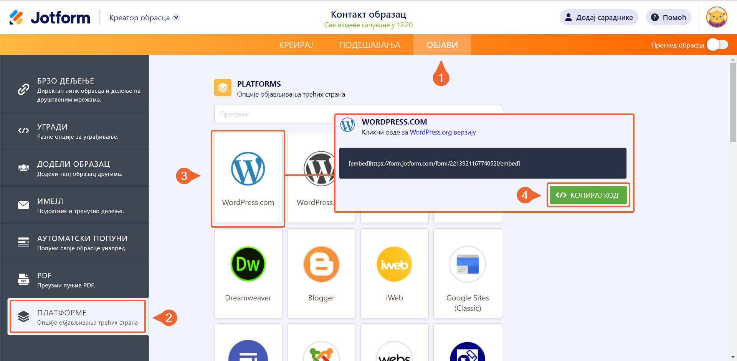The height and width of the screenshot is (361, 737).
Task: Click the Додај сараднике button
Action: tap(599, 17)
